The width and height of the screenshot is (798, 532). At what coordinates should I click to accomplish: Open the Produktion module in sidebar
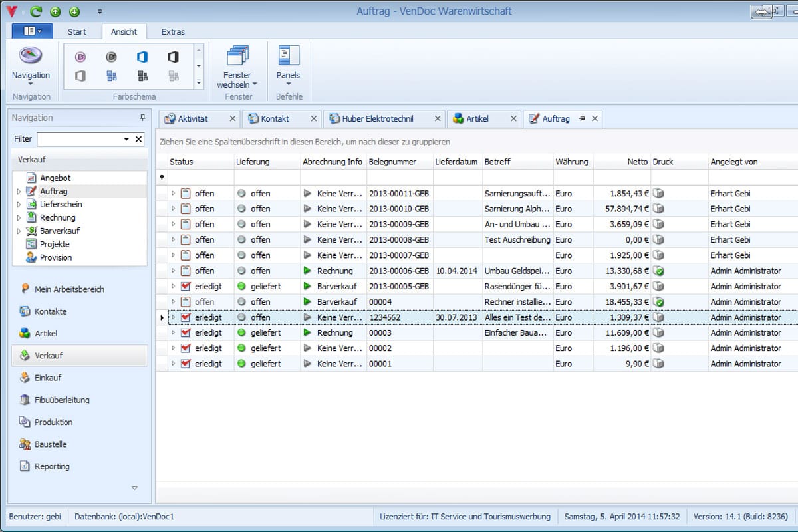click(53, 422)
